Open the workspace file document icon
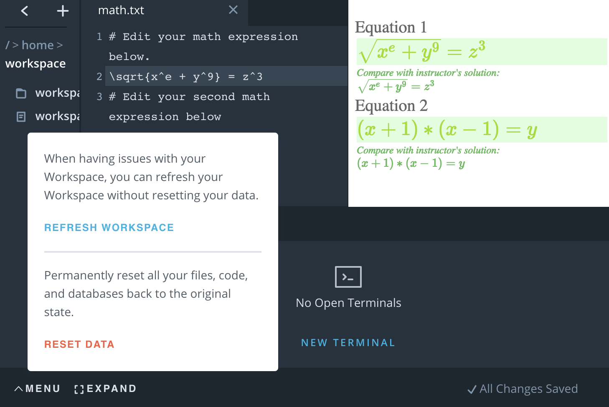The image size is (609, 407). point(21,117)
